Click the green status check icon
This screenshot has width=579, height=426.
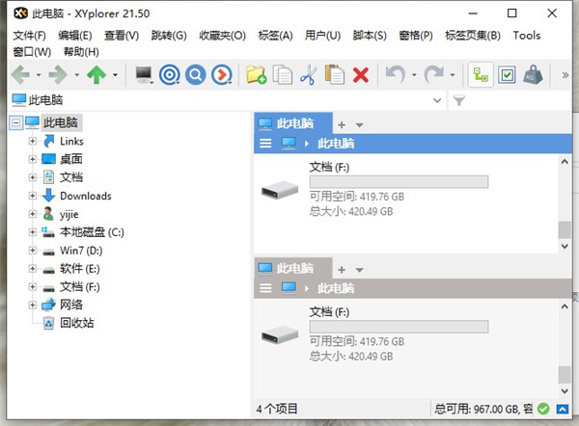tap(543, 409)
